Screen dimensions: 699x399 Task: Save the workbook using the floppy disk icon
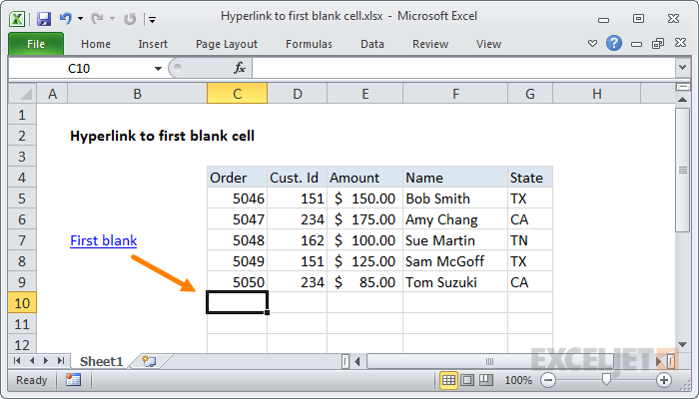pos(44,19)
